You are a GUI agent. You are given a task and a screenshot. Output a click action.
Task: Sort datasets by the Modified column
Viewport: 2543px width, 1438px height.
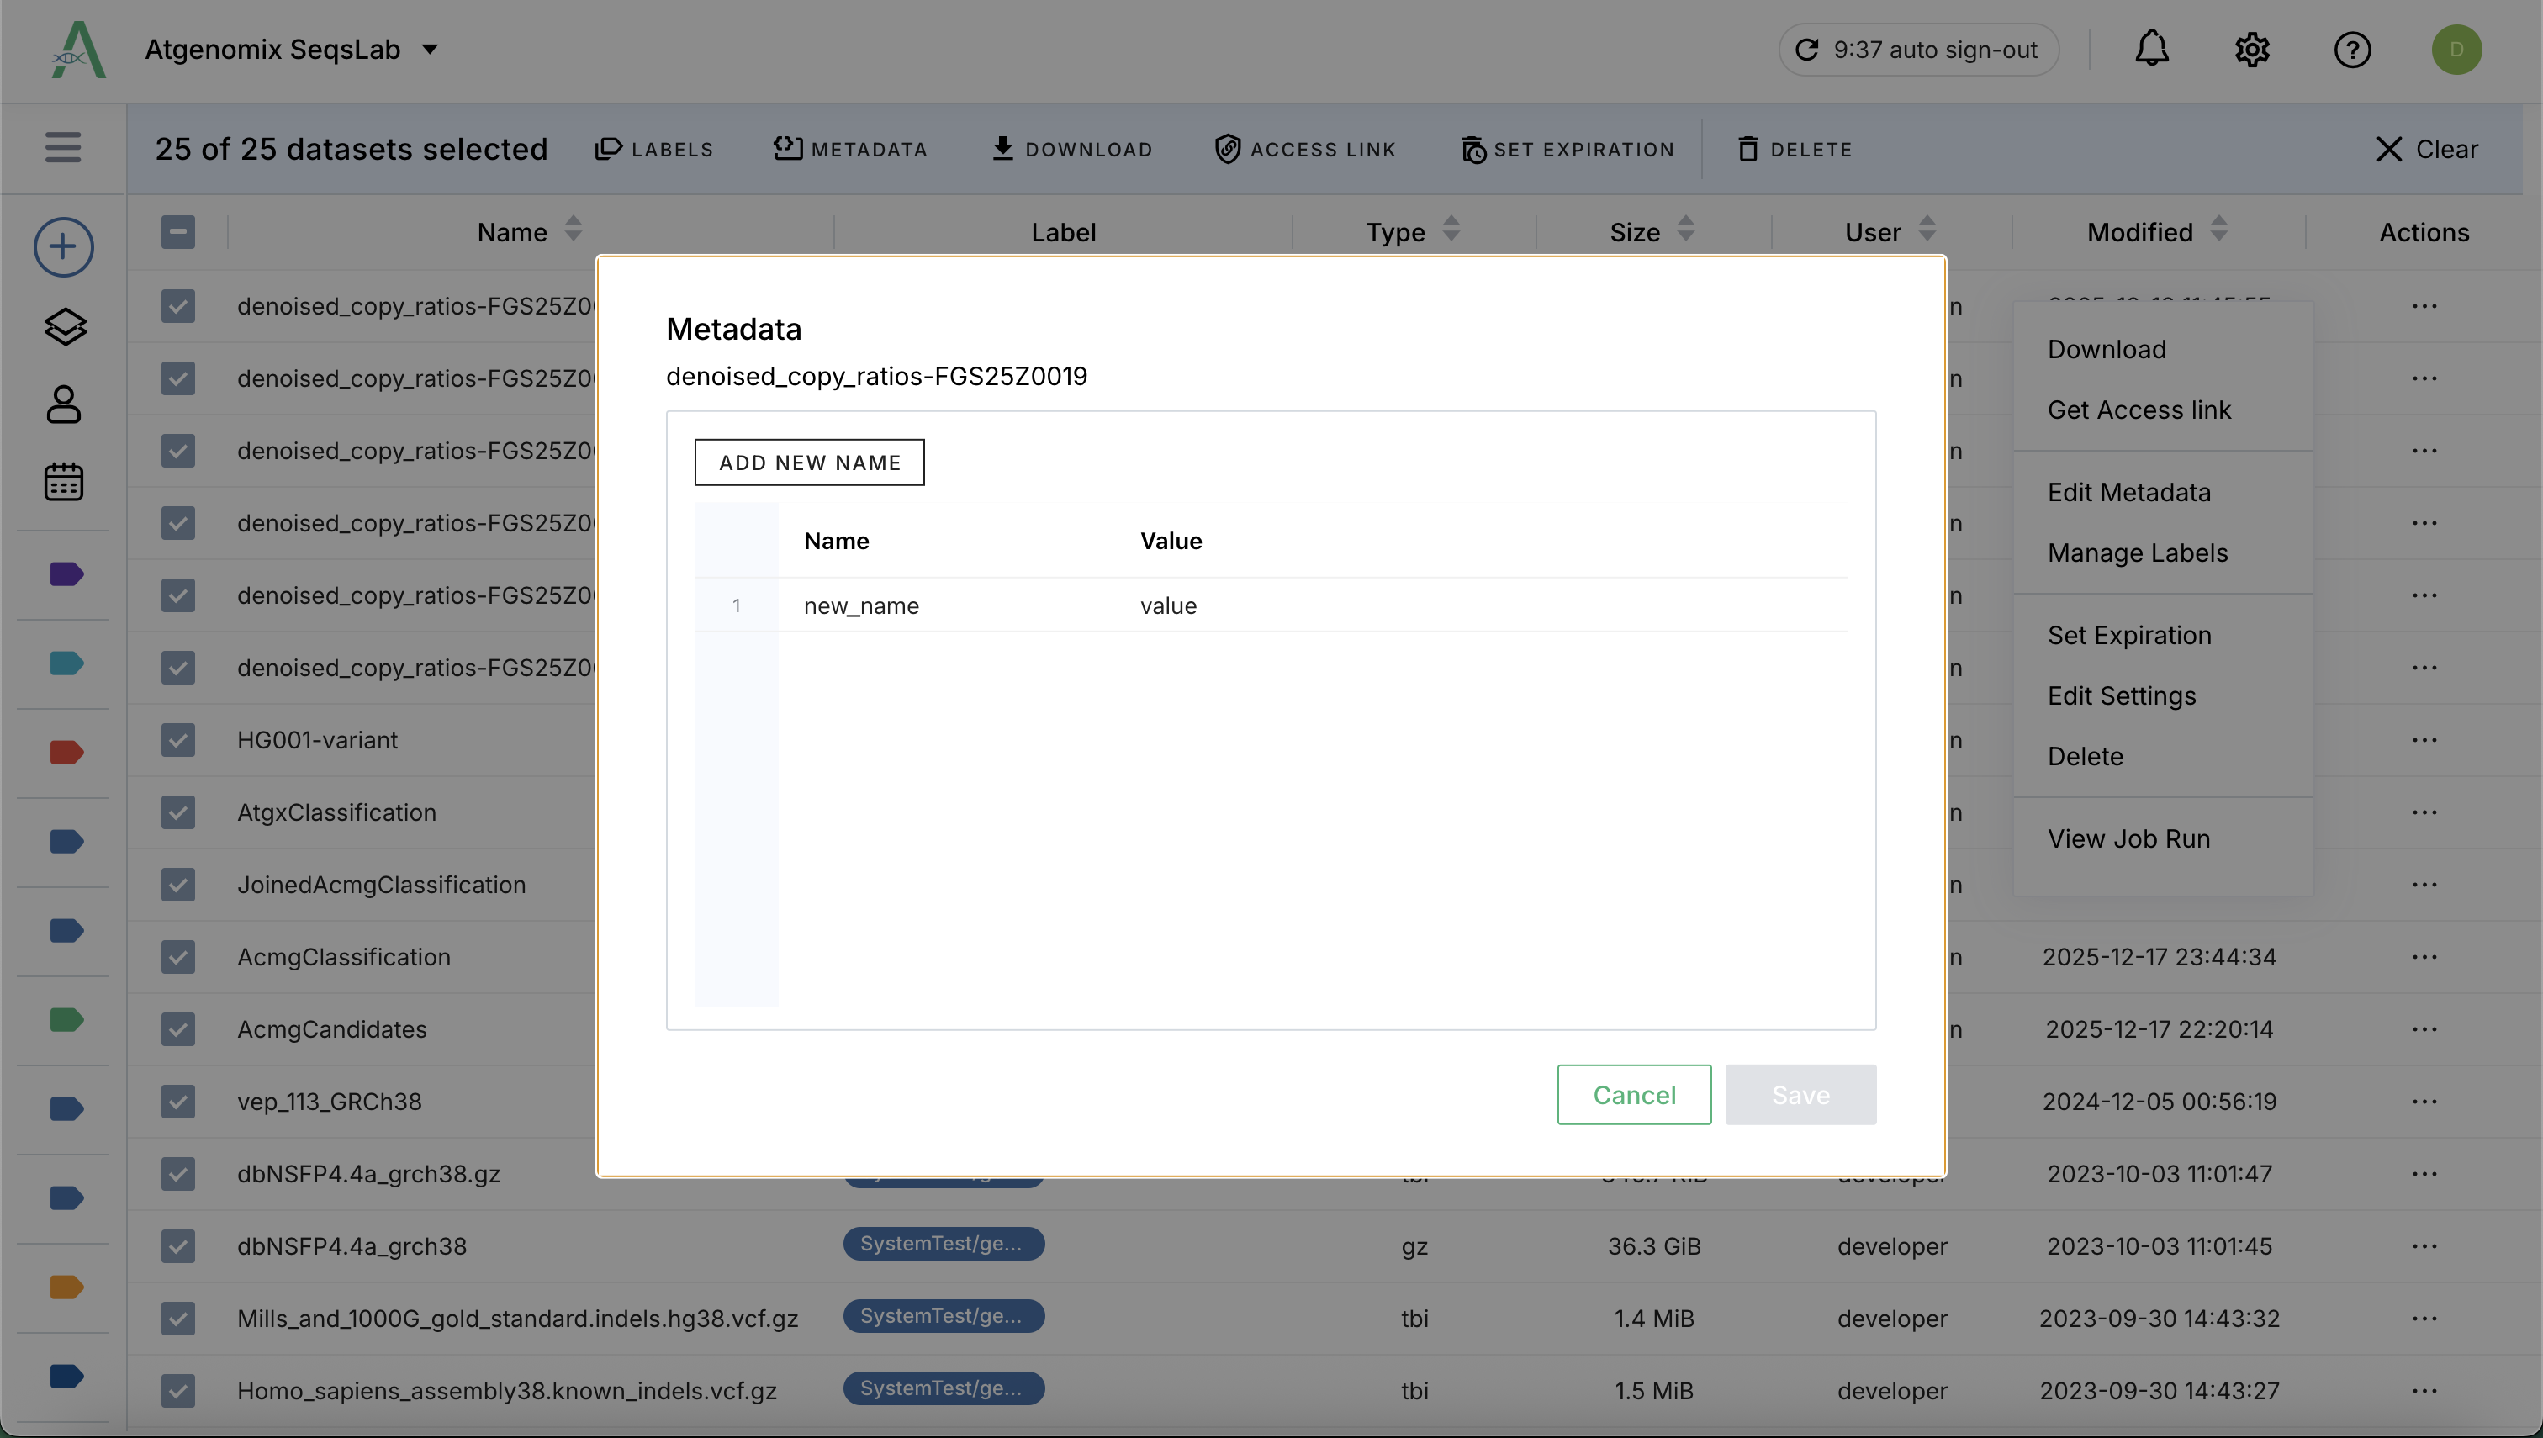tap(2218, 230)
